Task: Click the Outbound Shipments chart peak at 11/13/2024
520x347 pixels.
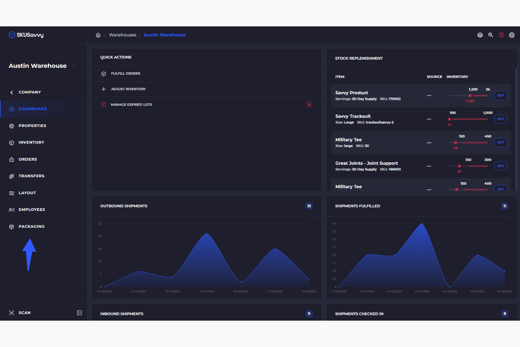Action: [x=207, y=233]
